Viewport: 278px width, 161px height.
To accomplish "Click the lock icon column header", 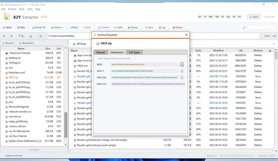I will (x=270, y=51).
